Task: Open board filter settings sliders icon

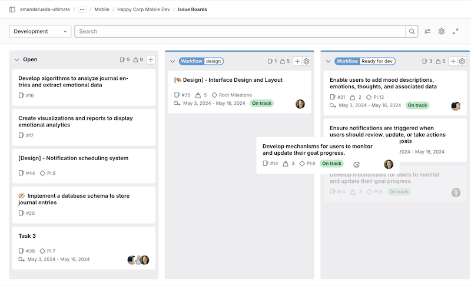Action: pos(427,31)
